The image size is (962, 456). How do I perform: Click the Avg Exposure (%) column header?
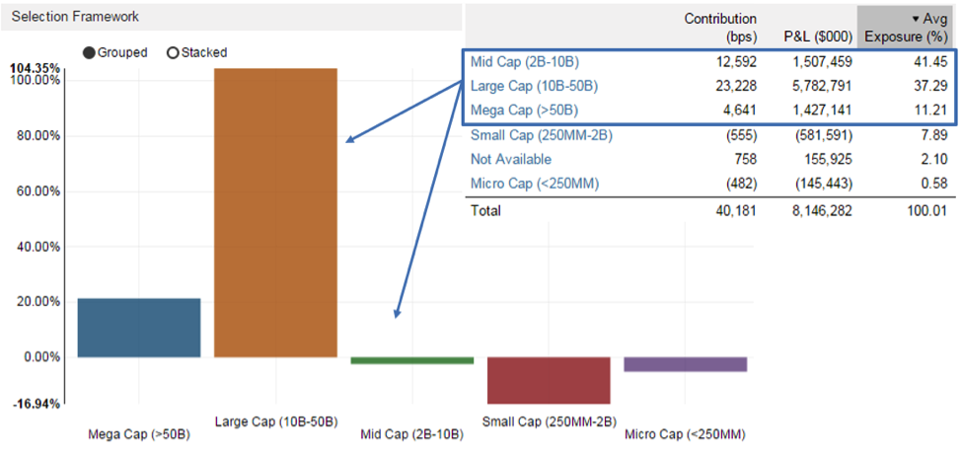point(906,29)
